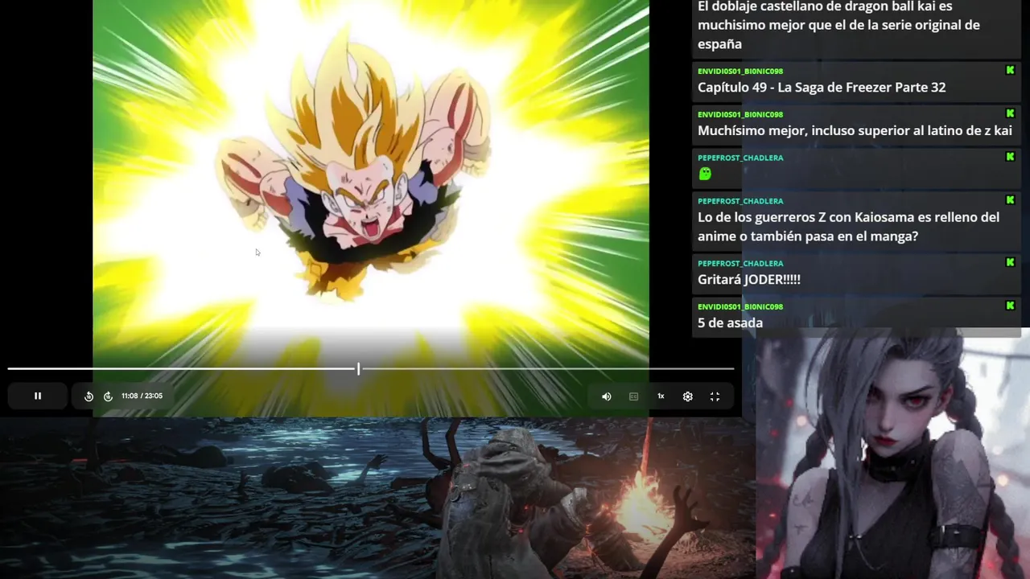This screenshot has width=1030, height=579.
Task: Skip forward a few seconds
Action: point(108,396)
